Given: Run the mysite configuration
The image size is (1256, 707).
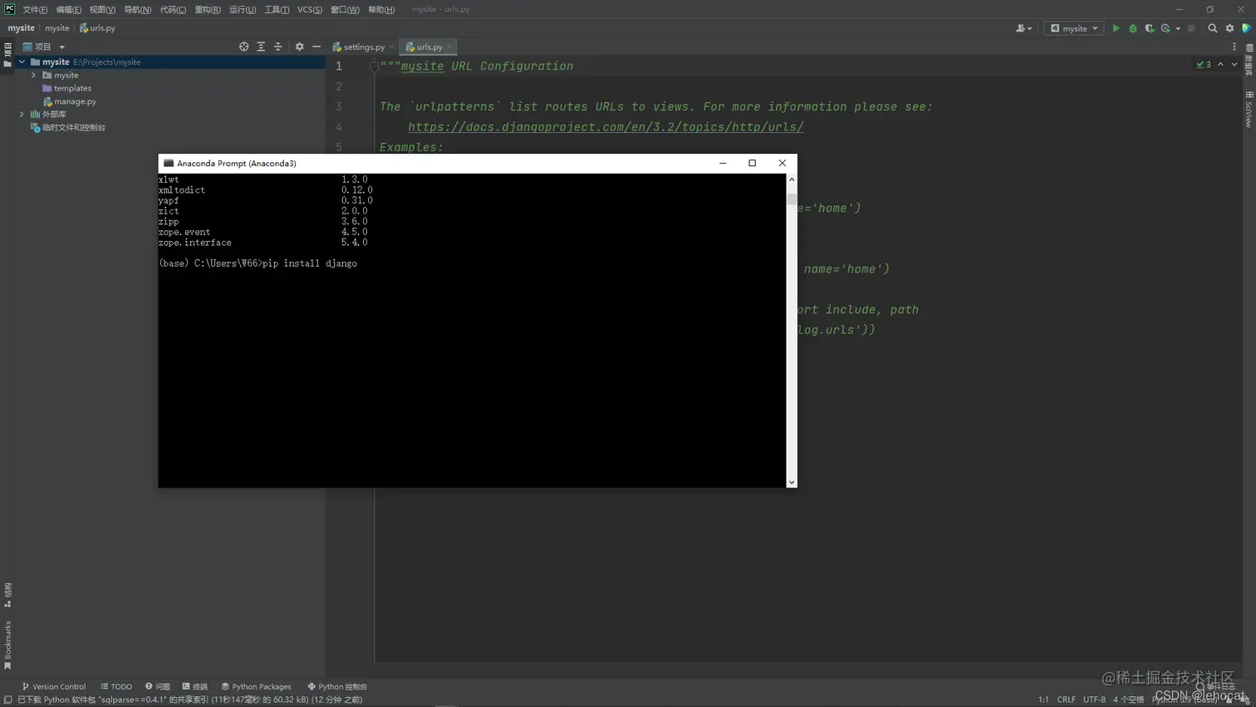Looking at the screenshot, I should [x=1116, y=28].
